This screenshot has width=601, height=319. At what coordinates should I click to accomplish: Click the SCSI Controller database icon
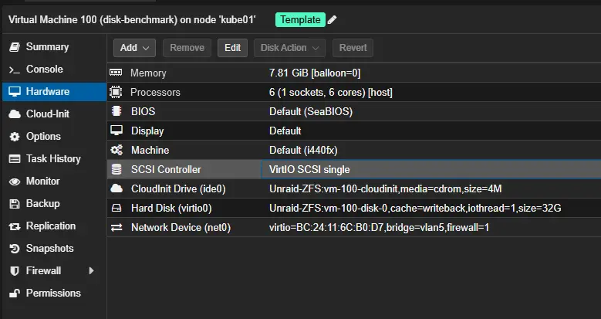[x=116, y=169]
